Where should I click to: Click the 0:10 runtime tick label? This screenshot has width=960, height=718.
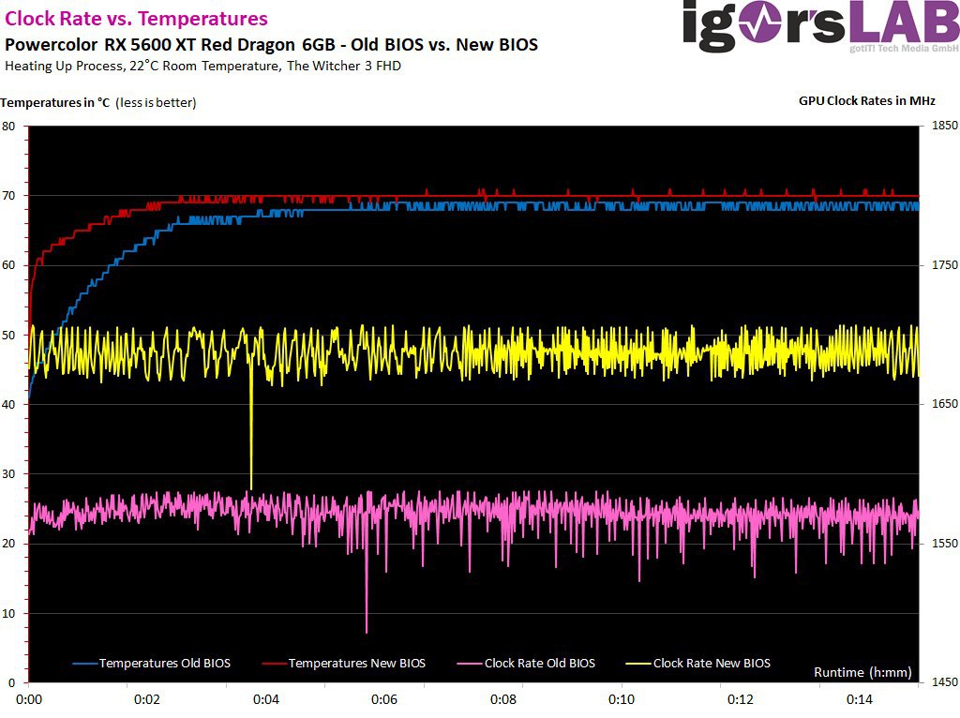point(622,699)
